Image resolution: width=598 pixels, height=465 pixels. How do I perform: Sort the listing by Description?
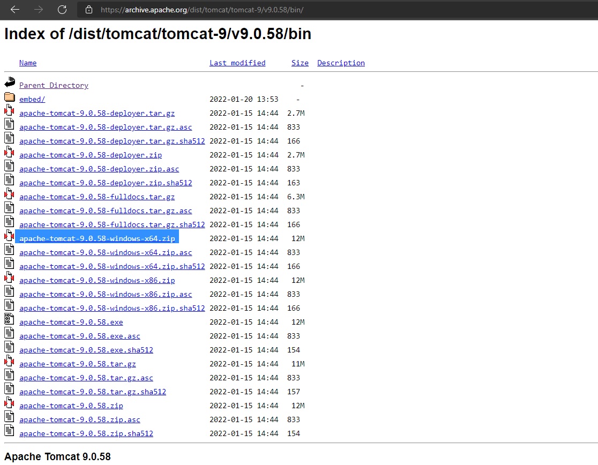pyautogui.click(x=341, y=63)
